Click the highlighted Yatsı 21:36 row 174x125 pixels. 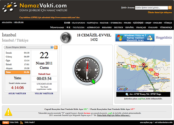[x=17, y=72]
